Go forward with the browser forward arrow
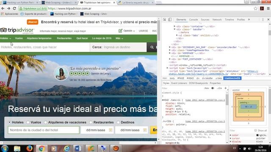The width and height of the screenshot is (271, 152). click(8, 8)
